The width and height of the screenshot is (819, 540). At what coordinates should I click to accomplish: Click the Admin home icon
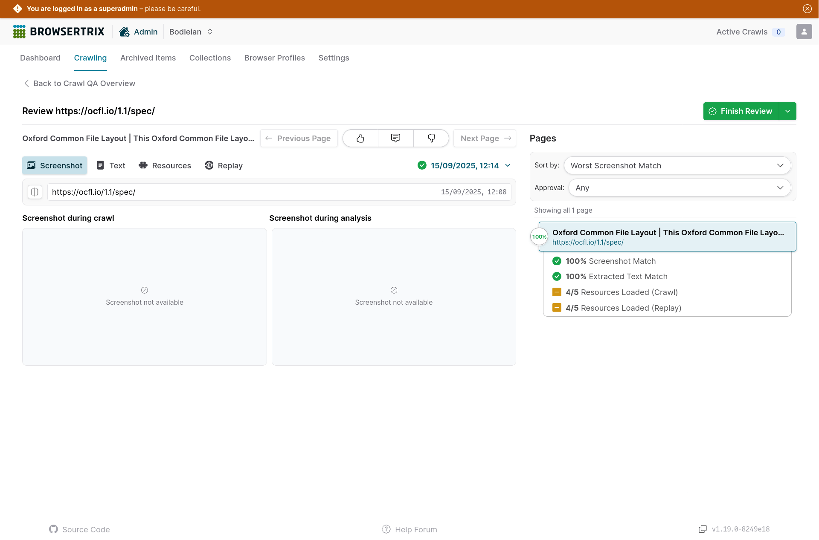click(x=124, y=32)
